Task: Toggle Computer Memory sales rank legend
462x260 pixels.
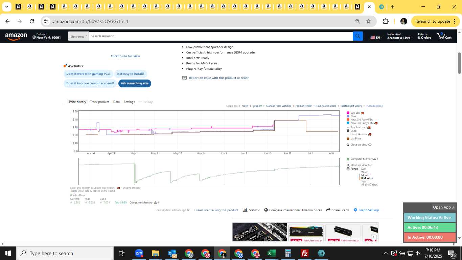Action: tap(362, 159)
